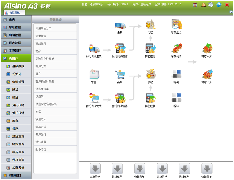This screenshot has width=234, height=180.
Task: Expand the 总账管理 sidebar section
Action: pos(16,27)
